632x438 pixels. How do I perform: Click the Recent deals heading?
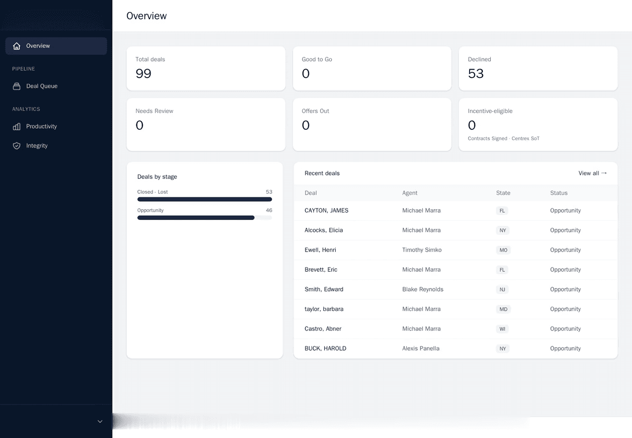coord(322,173)
